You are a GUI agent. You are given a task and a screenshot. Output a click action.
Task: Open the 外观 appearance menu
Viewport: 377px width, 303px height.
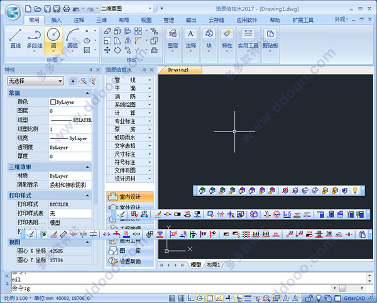click(x=341, y=19)
